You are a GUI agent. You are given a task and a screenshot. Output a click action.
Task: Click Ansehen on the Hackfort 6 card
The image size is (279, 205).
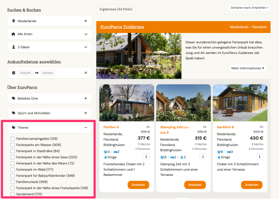pos(252,185)
